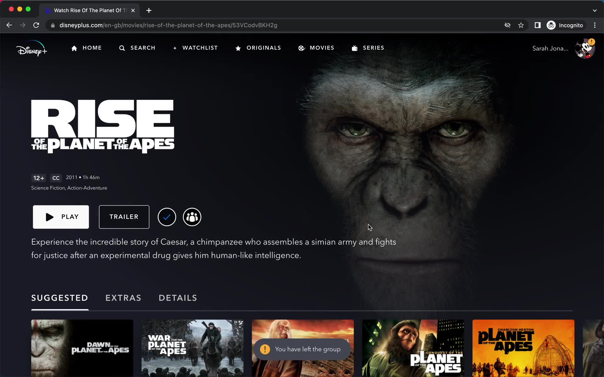Play Rise of the Planet of the Apes
The image size is (604, 377).
click(x=61, y=217)
